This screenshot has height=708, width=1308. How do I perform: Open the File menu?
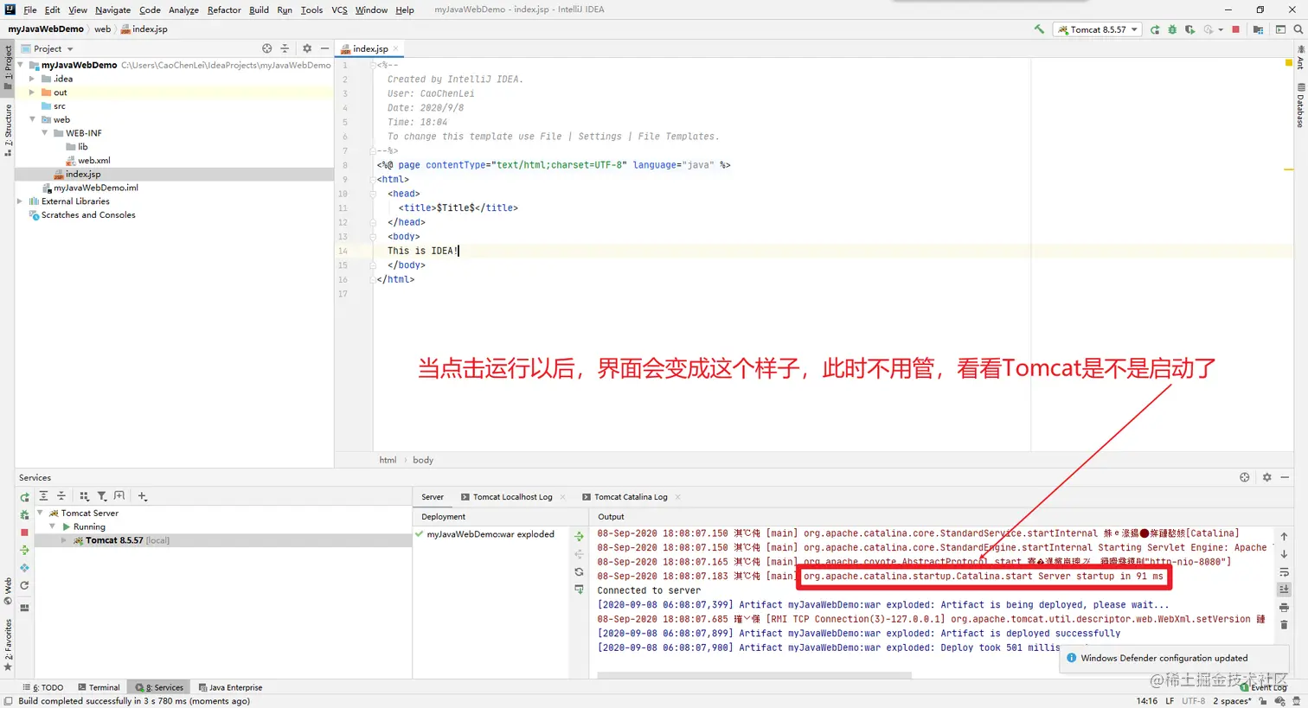(x=30, y=10)
